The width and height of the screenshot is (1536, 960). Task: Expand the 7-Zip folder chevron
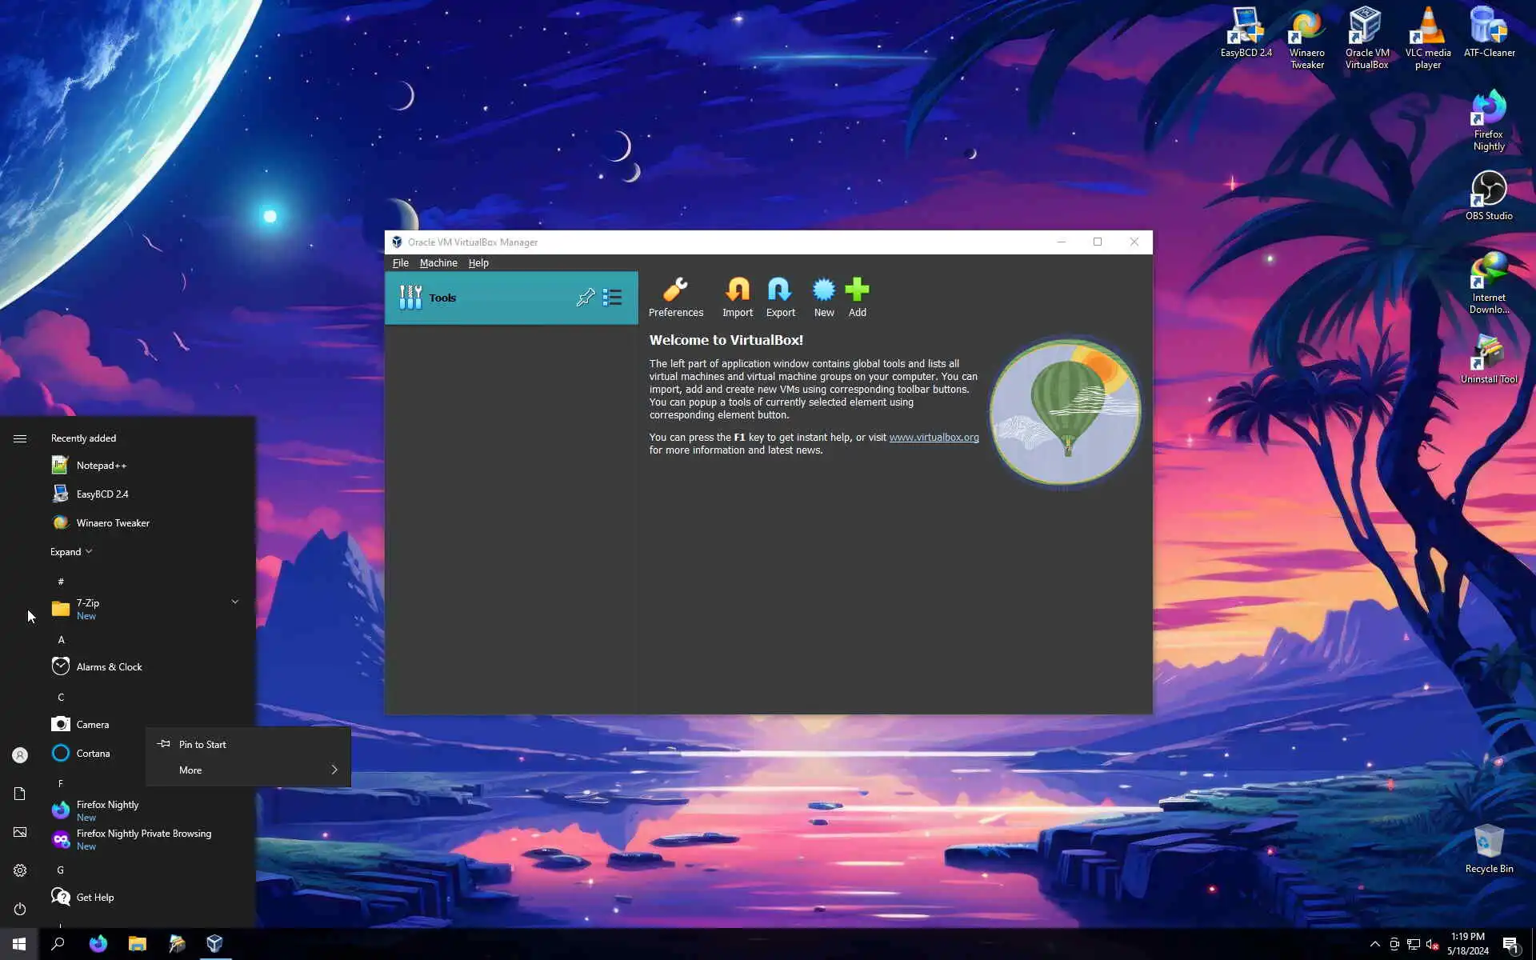[x=234, y=602]
